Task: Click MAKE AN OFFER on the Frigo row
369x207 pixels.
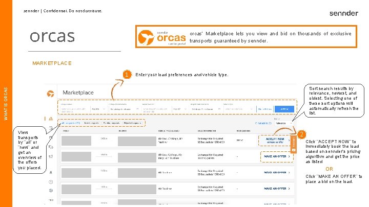Action: point(277,156)
